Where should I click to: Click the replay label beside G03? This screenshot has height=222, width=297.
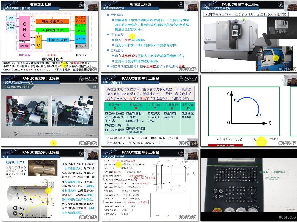click(273, 139)
